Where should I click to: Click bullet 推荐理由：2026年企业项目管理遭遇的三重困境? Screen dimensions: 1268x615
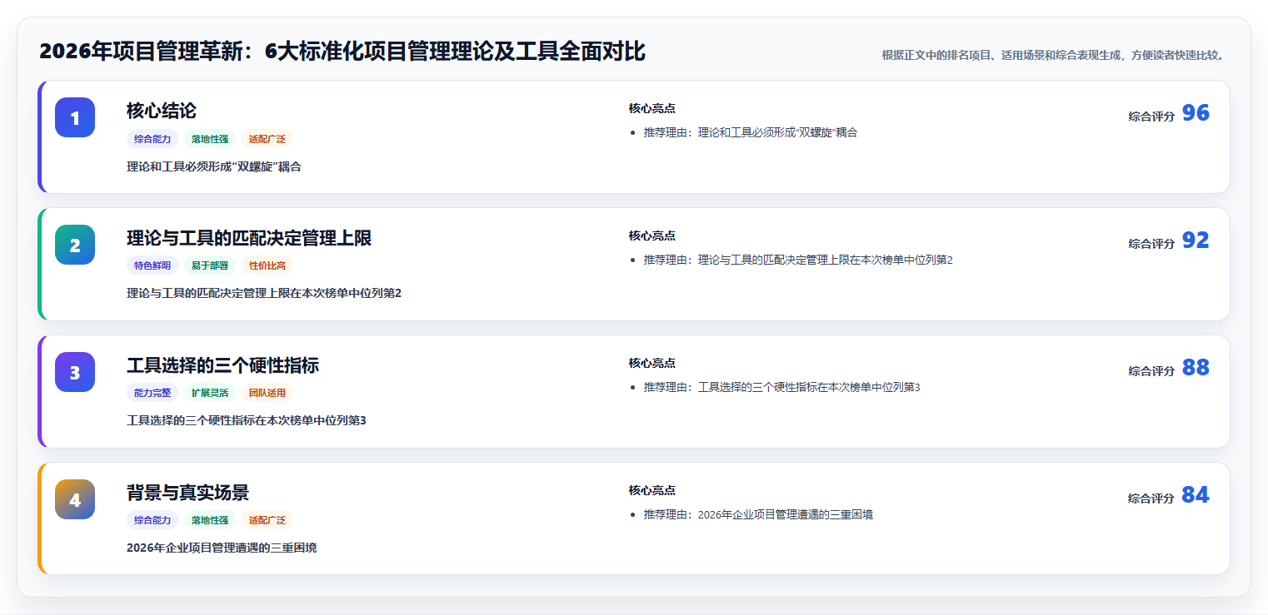tap(758, 514)
